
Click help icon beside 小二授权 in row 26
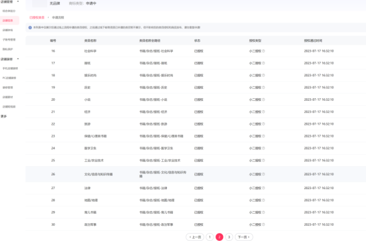click(264, 174)
